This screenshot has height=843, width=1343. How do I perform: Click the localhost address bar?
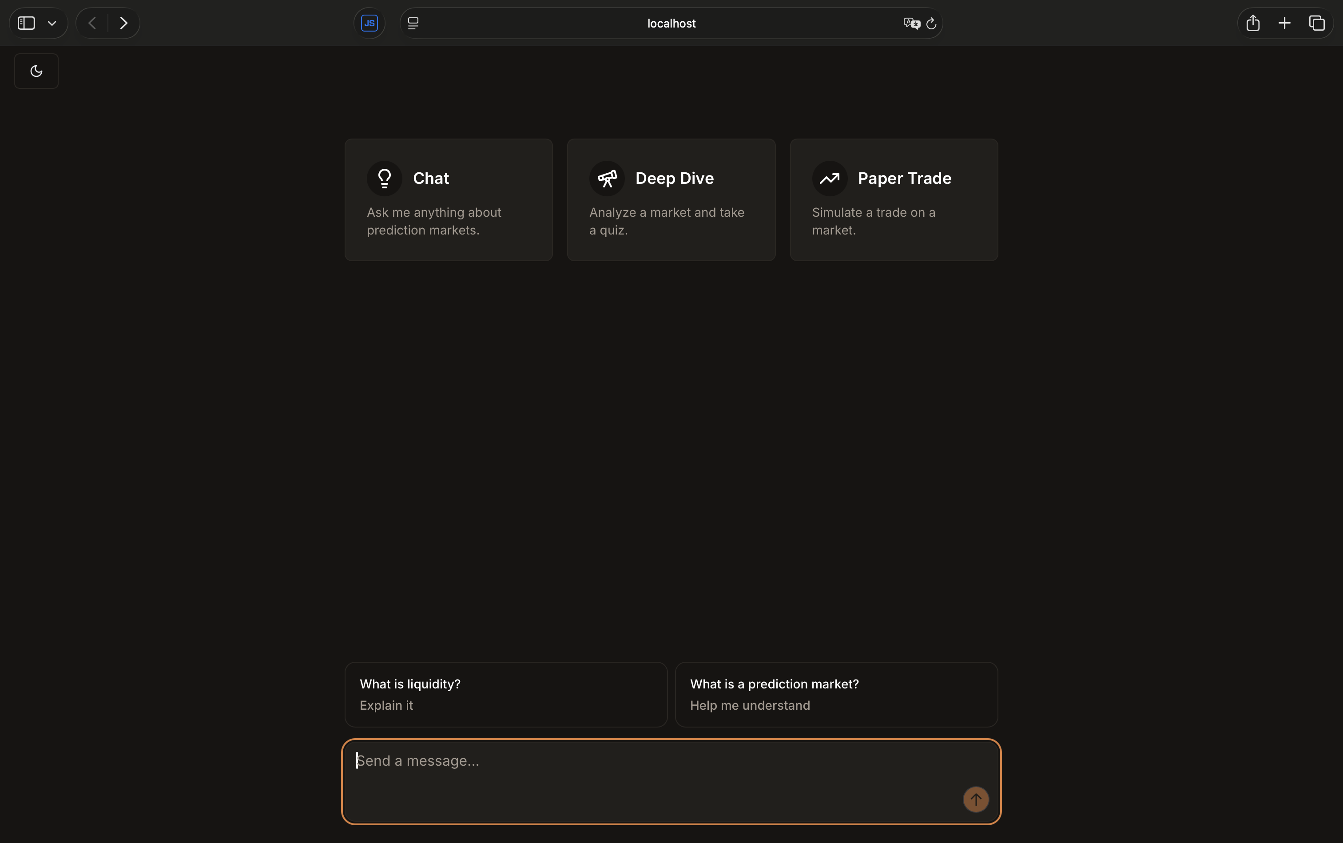(x=671, y=24)
